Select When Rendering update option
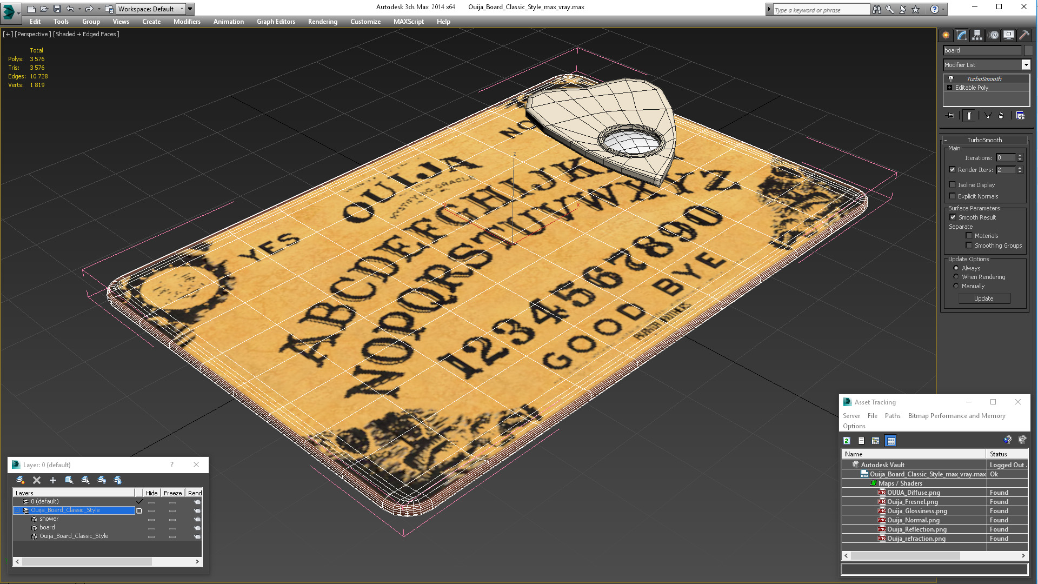The width and height of the screenshot is (1038, 584). tap(956, 277)
